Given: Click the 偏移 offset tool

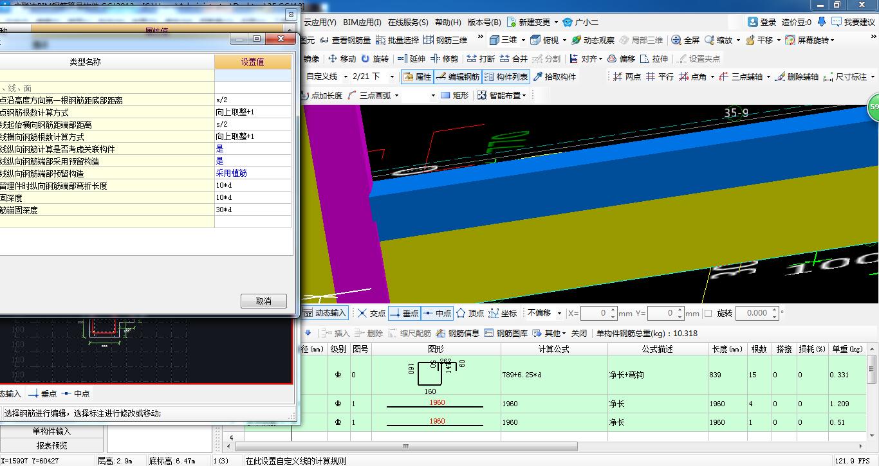Looking at the screenshot, I should [621, 58].
